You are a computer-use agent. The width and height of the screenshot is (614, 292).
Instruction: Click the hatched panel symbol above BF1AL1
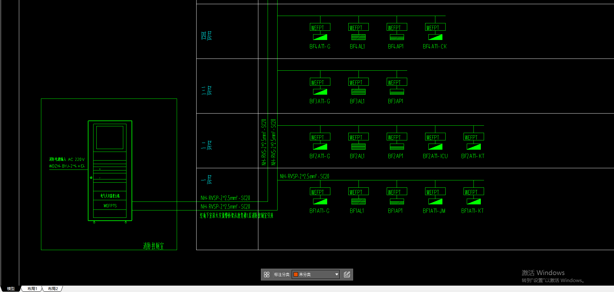click(359, 201)
